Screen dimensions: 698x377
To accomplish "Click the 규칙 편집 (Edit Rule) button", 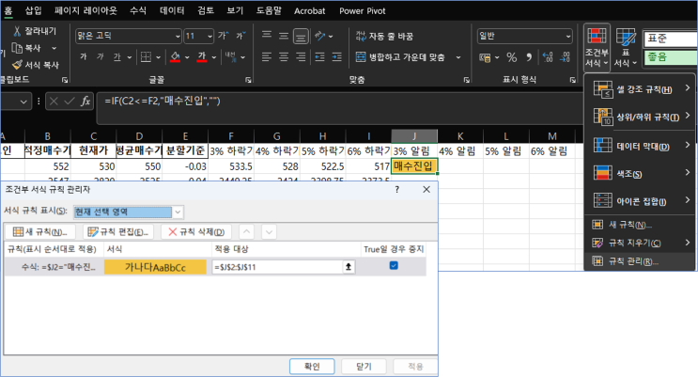I will [x=118, y=231].
